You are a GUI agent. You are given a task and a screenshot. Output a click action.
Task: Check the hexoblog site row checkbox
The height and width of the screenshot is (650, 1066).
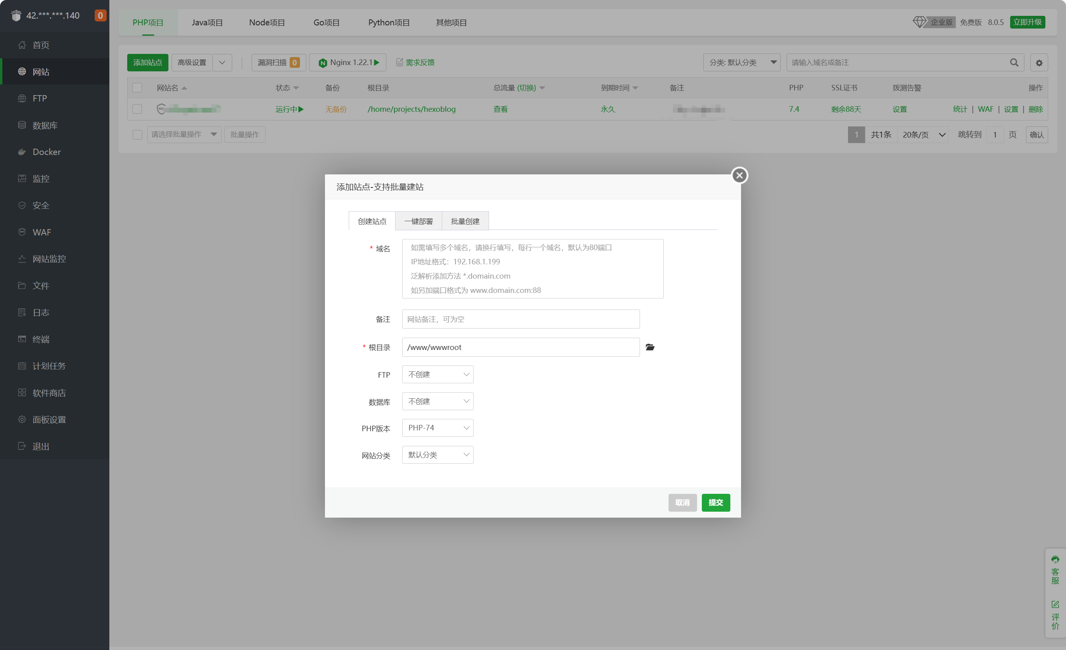point(137,109)
